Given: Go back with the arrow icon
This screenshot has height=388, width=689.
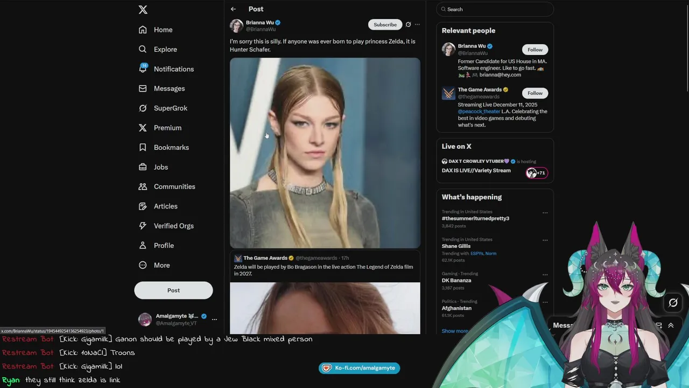Looking at the screenshot, I should point(233,9).
